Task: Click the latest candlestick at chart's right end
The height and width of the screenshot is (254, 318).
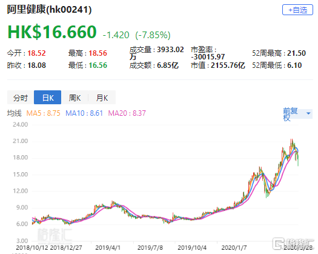Action: click(298, 161)
